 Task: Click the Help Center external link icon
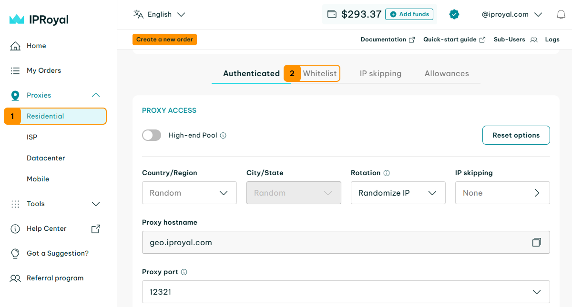click(x=96, y=229)
